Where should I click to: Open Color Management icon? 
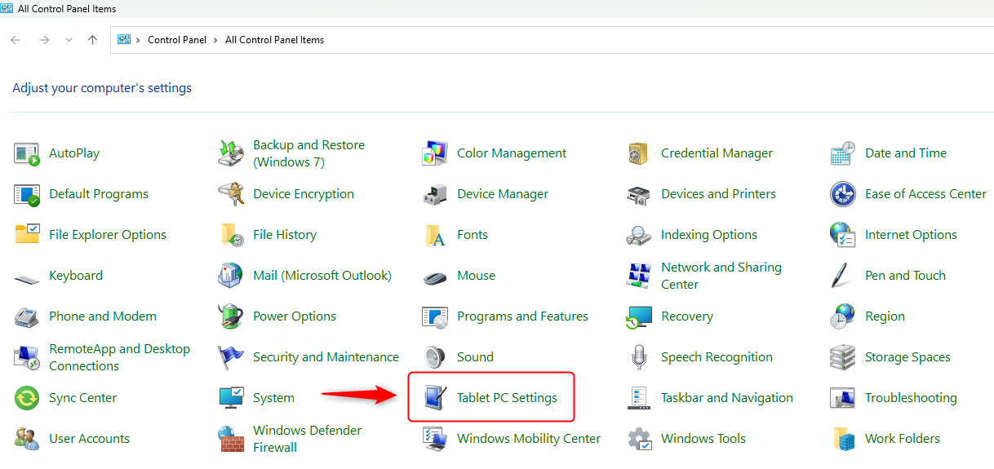pos(435,153)
